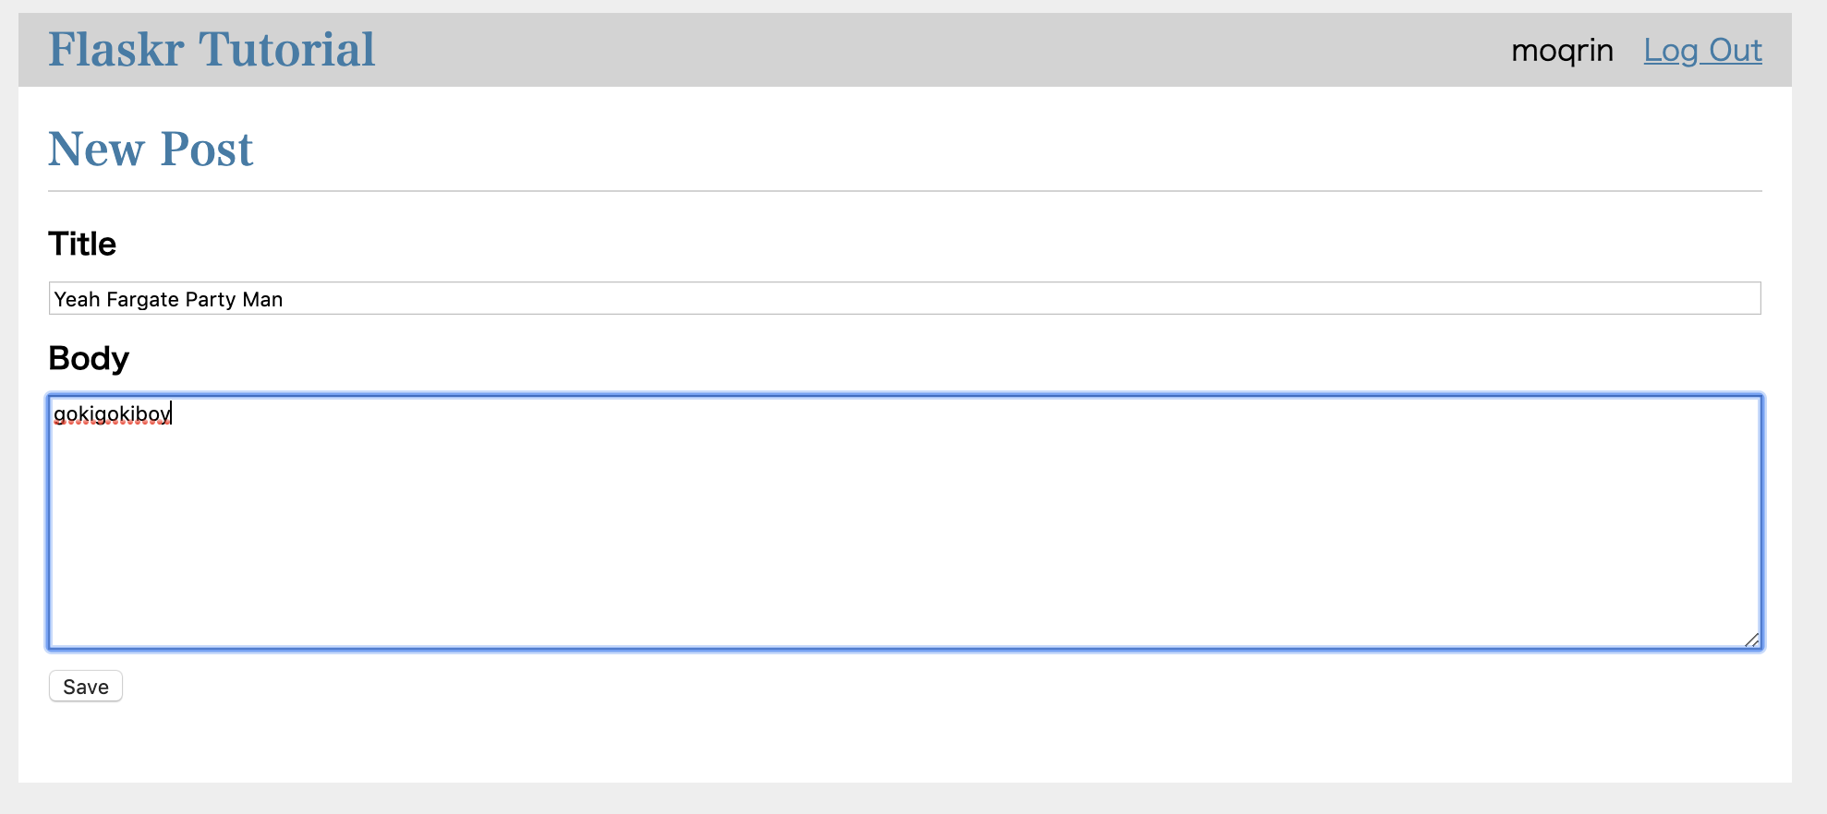Click the Title field label
The height and width of the screenshot is (814, 1827).
click(82, 244)
